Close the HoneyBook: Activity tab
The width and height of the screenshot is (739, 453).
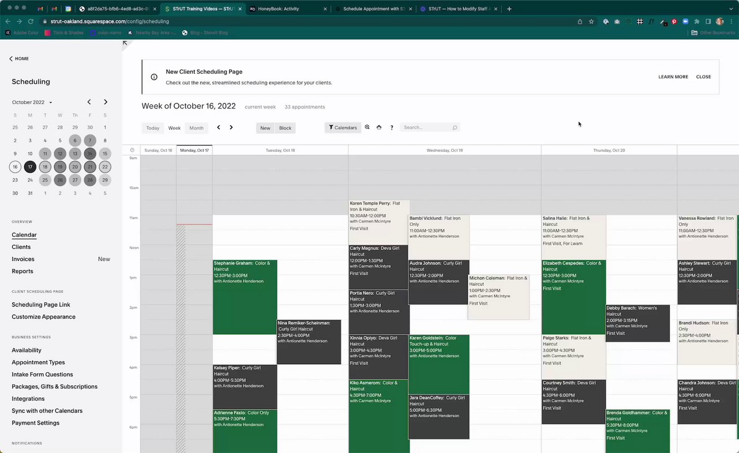click(326, 9)
